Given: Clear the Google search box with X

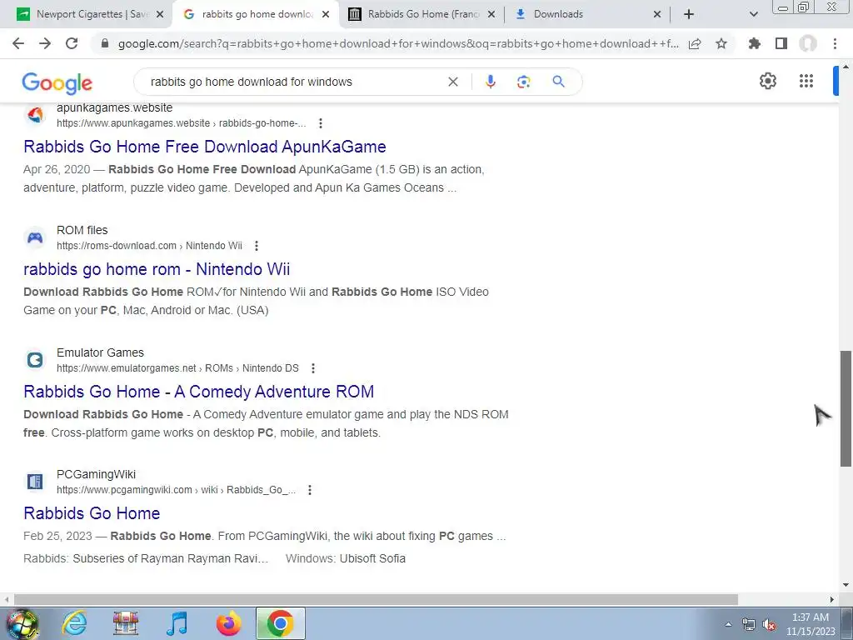Looking at the screenshot, I should (x=452, y=82).
